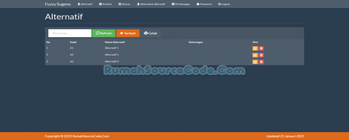Open the Kriteria menu
Screen dimensions: 349x140
(105, 4)
